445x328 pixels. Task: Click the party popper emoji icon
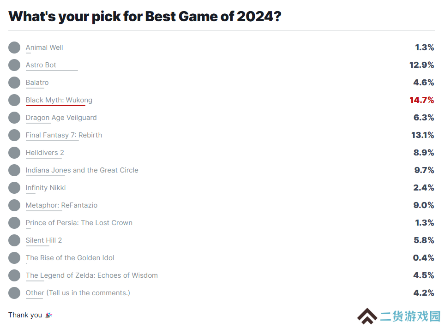point(49,315)
